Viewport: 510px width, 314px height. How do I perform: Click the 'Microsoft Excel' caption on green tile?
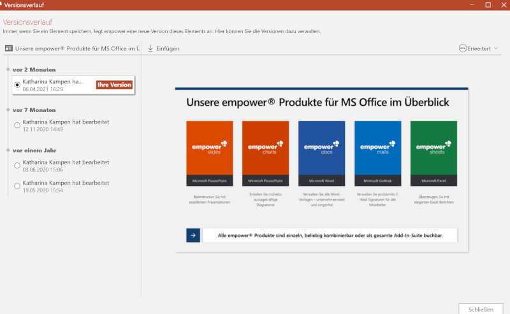[433, 181]
